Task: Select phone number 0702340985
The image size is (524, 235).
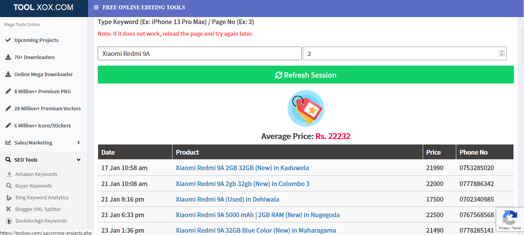Action: [x=477, y=199]
